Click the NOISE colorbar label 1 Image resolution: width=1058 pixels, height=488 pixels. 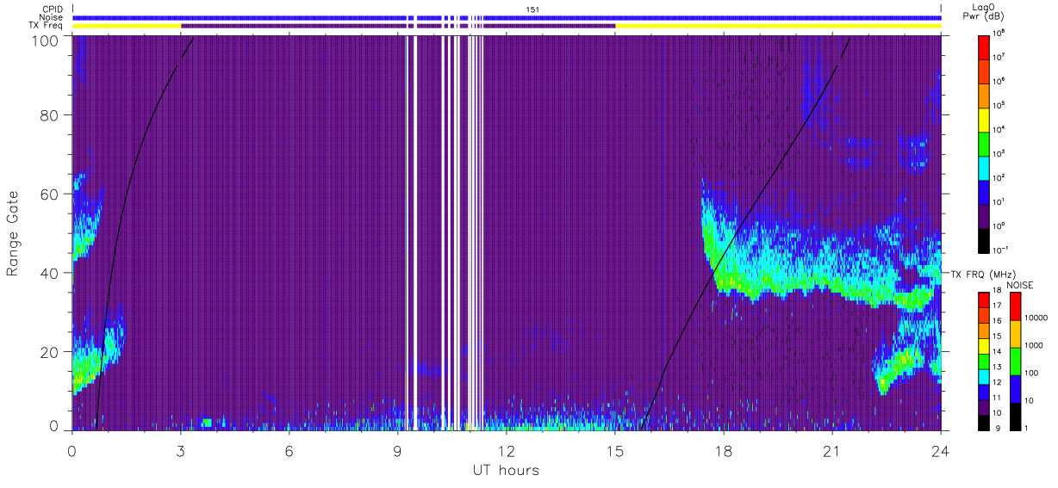pos(1028,429)
